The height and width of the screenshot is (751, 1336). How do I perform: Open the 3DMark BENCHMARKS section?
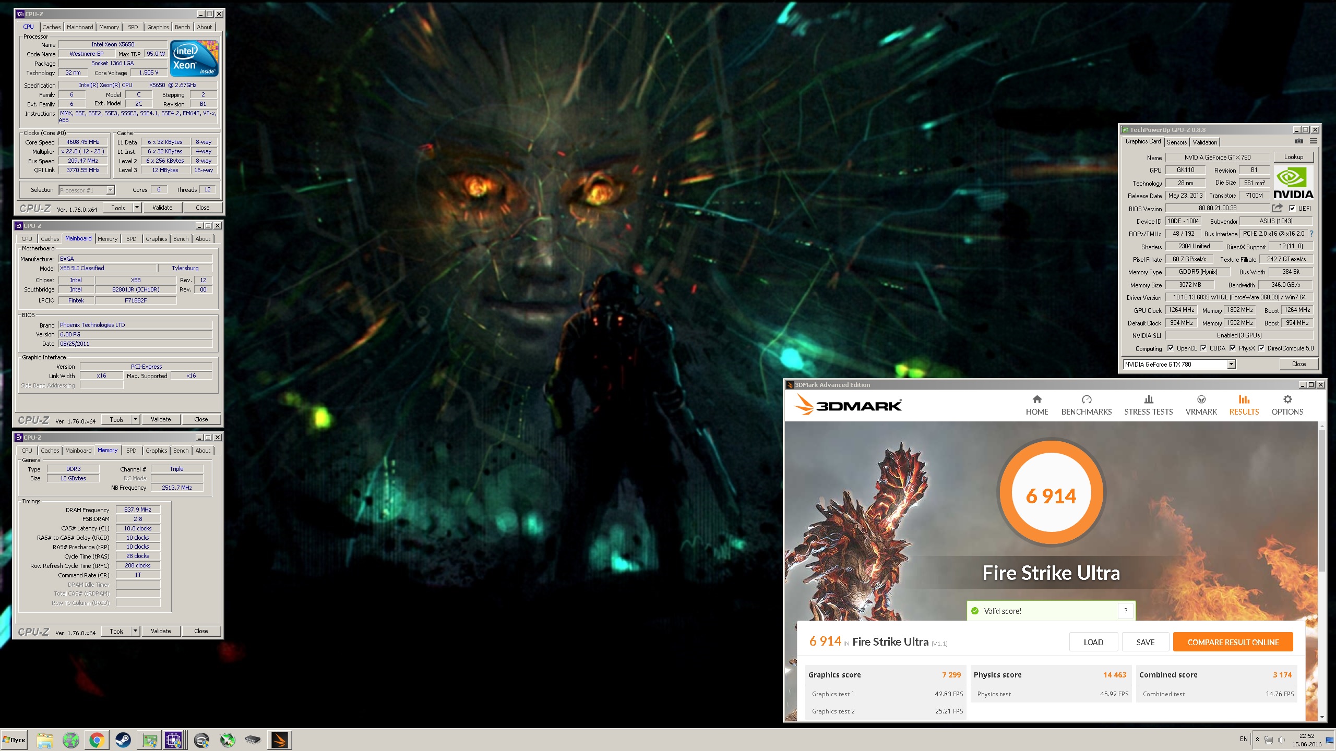(x=1087, y=405)
